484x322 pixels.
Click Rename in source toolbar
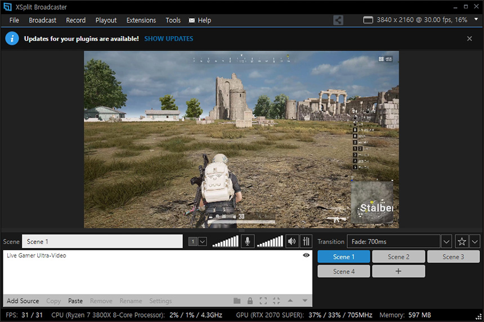tap(131, 301)
